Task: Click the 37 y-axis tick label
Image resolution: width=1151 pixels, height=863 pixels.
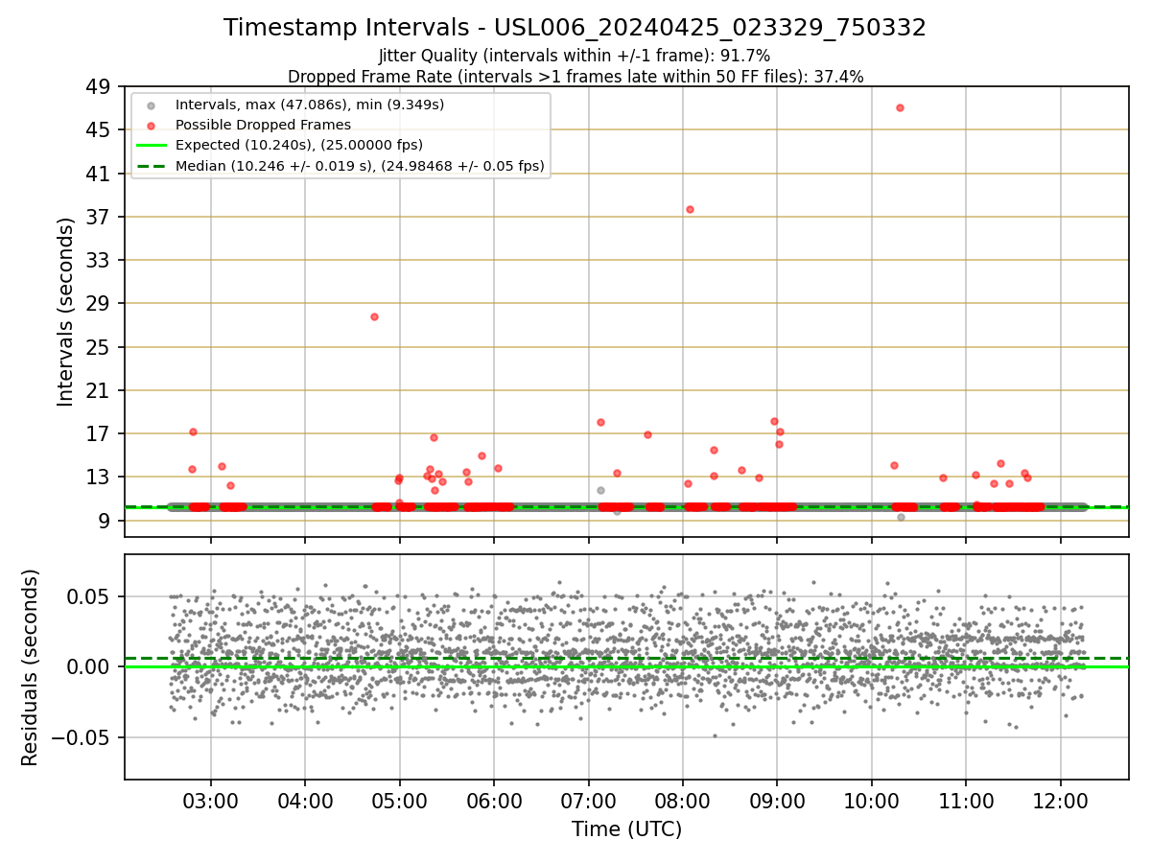Action: [100, 217]
